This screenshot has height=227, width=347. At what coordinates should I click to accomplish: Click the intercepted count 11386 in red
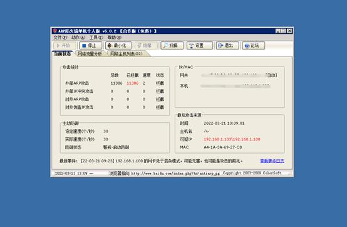point(132,83)
